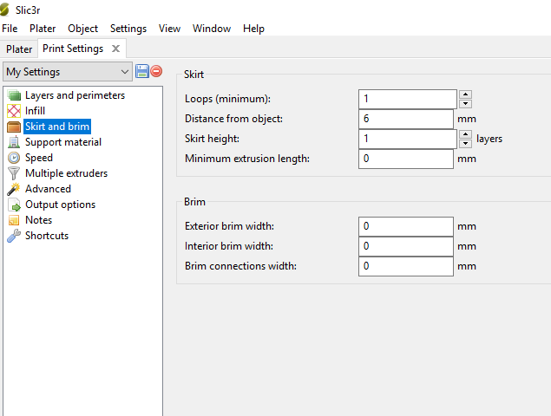551x416 pixels.
Task: Select the Print Settings tab
Action: pos(73,49)
